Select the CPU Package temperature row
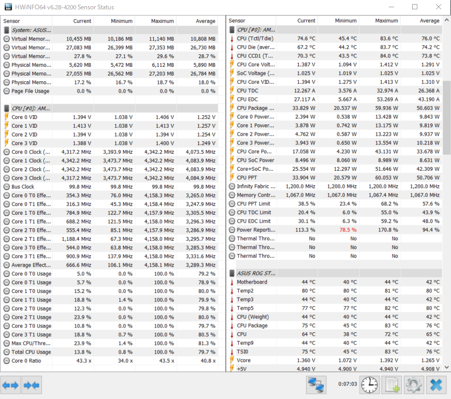451x399 pixels. tap(334, 326)
